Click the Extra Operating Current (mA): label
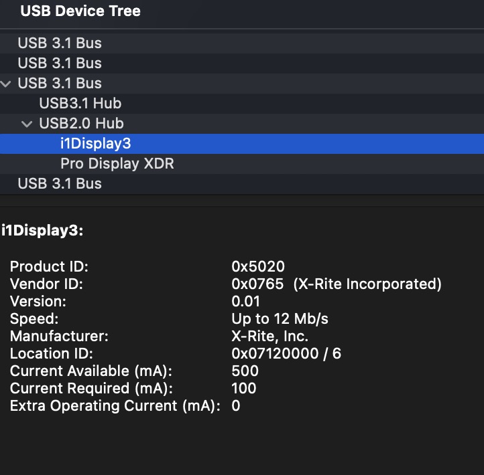This screenshot has width=484, height=475. tap(115, 405)
